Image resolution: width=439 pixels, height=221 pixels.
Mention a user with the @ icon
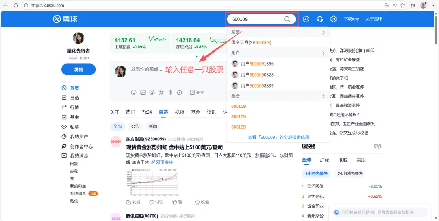[x=152, y=92]
